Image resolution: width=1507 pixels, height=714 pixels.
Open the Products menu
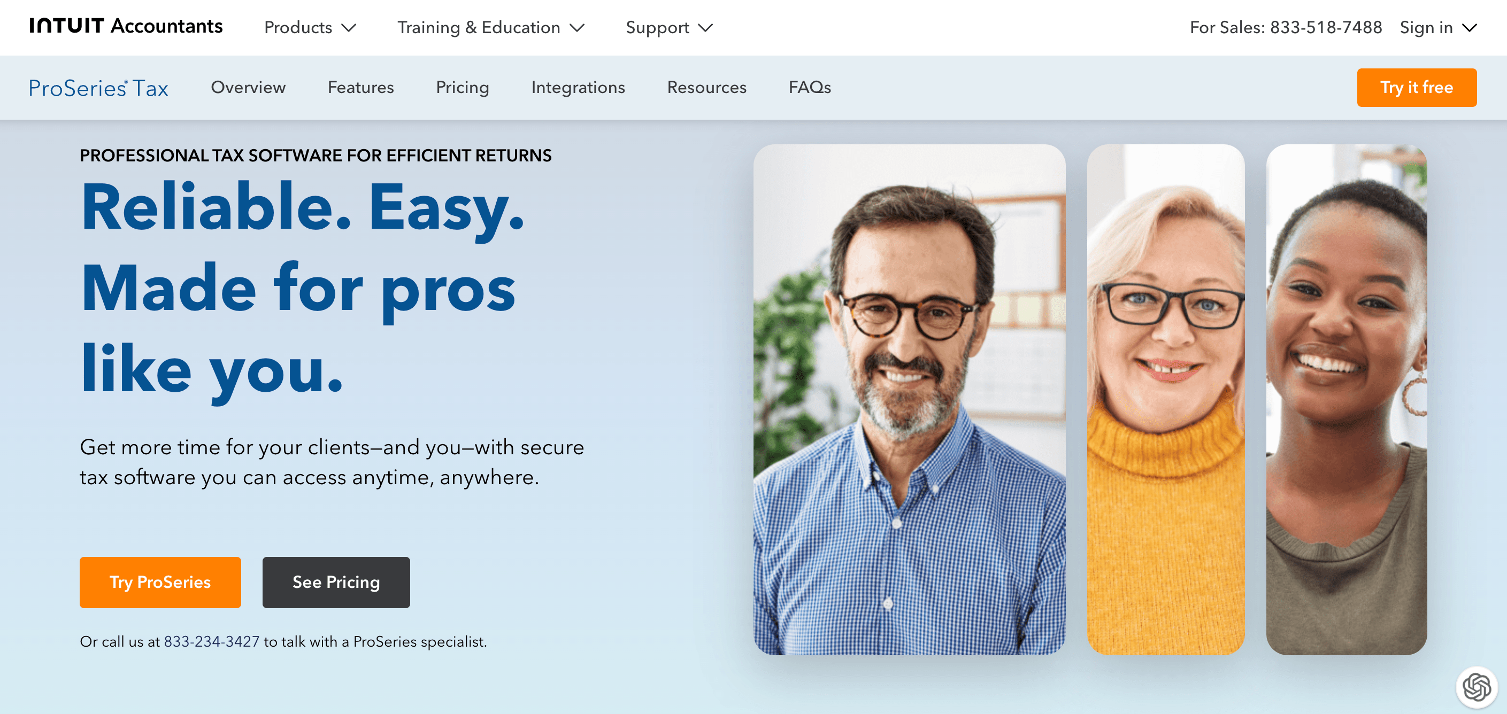[310, 27]
